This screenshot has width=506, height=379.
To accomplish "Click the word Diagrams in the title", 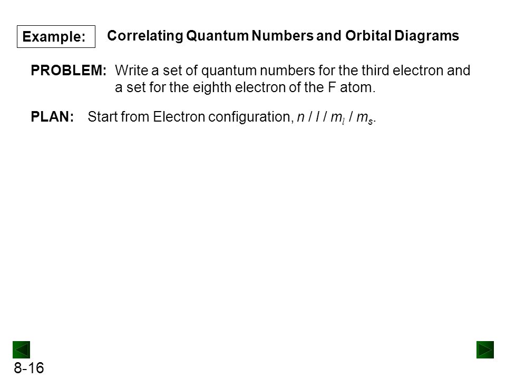I will [x=426, y=36].
